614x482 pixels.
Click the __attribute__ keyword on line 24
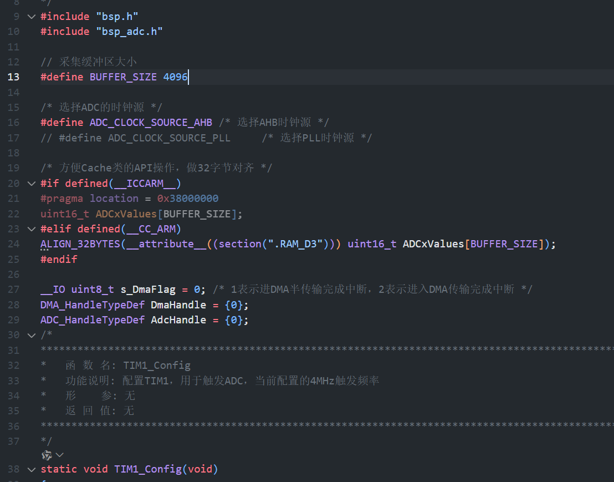tap(166, 243)
